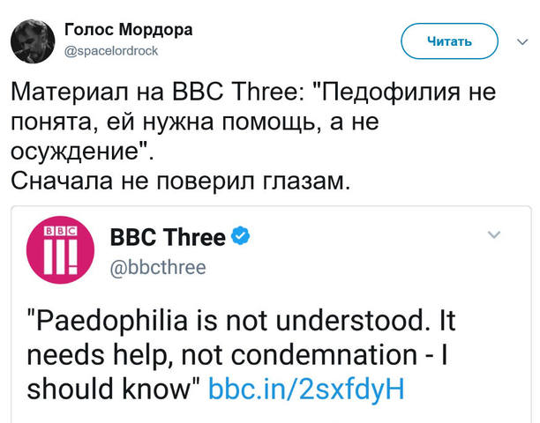Click the BBC Three account name
540x423 pixels.
pyautogui.click(x=168, y=237)
